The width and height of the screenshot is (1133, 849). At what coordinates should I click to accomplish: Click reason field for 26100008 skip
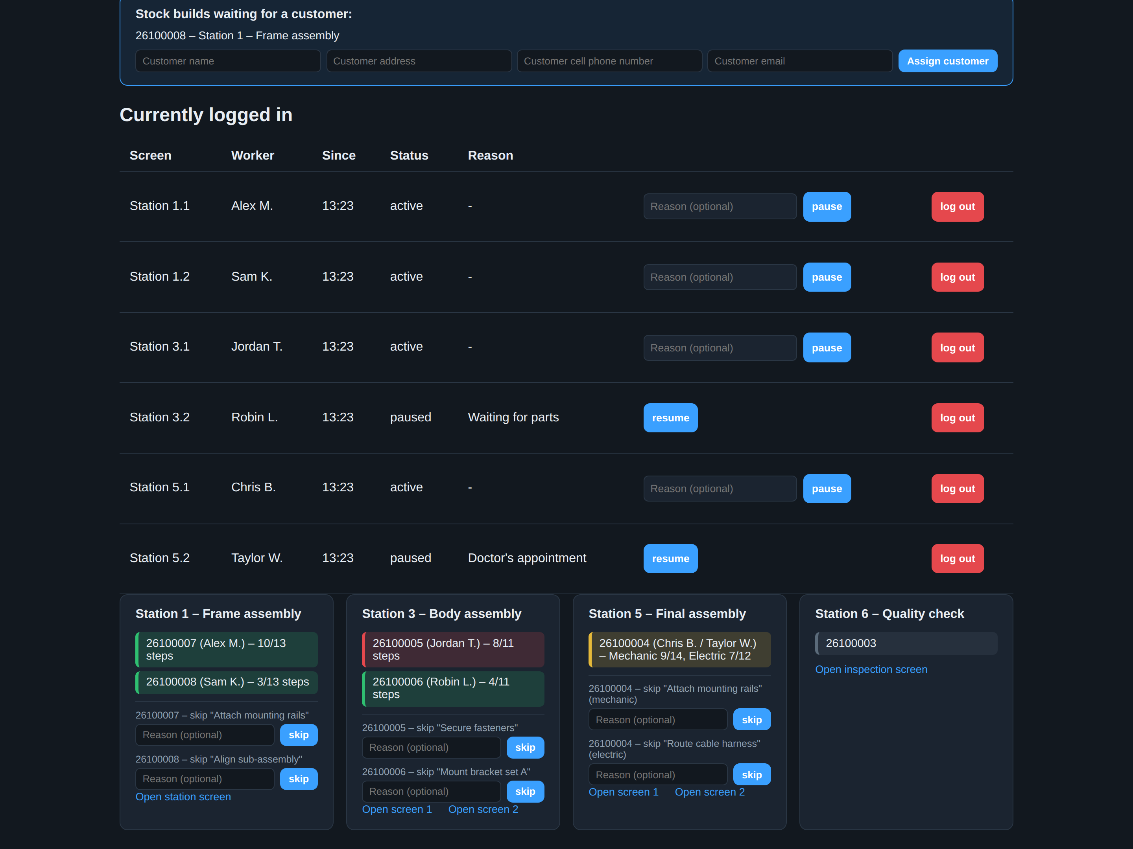[205, 779]
